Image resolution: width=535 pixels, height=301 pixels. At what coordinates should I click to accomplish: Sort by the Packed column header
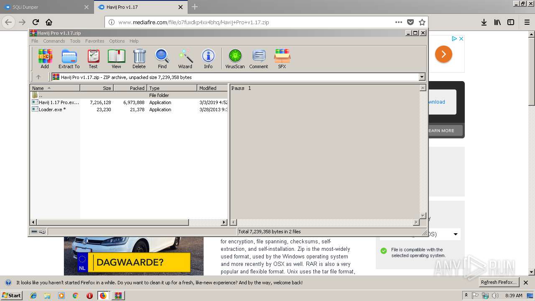[x=130, y=88]
